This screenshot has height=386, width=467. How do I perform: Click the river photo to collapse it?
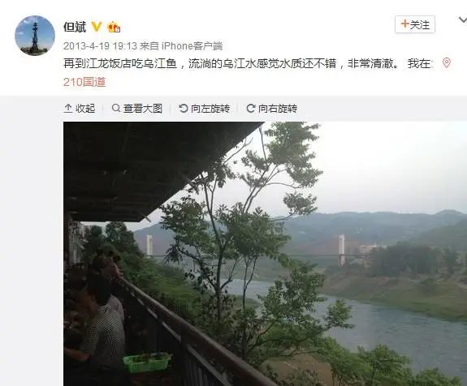pyautogui.click(x=265, y=254)
